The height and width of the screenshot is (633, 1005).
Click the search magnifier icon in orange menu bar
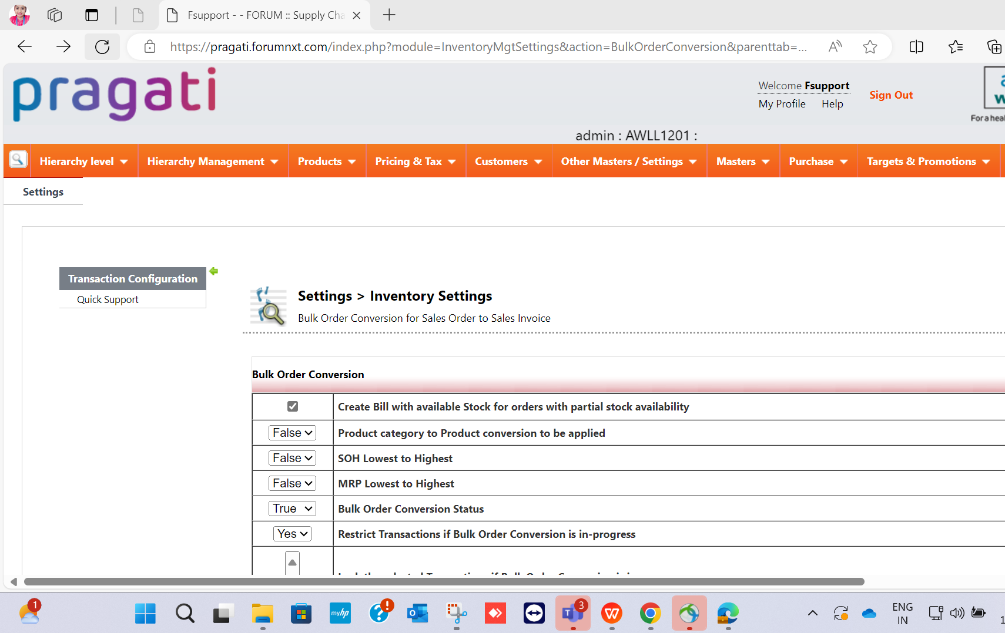coord(18,160)
